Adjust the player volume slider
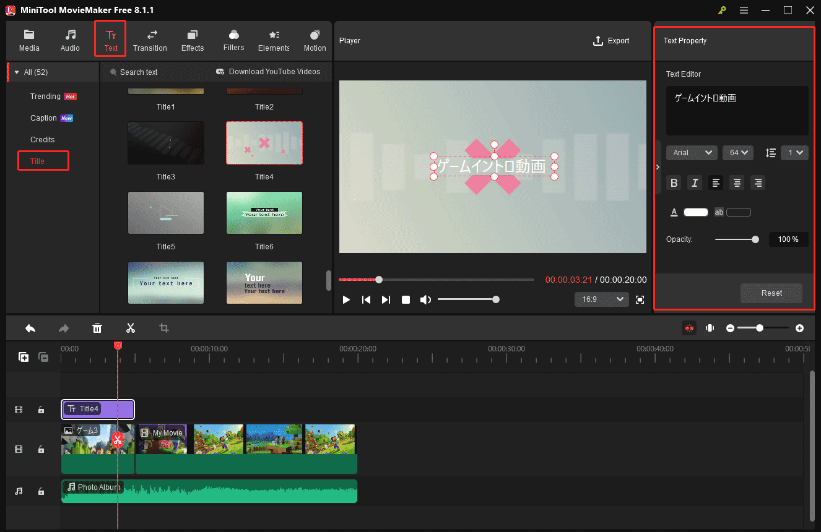The width and height of the screenshot is (821, 532). click(467, 299)
